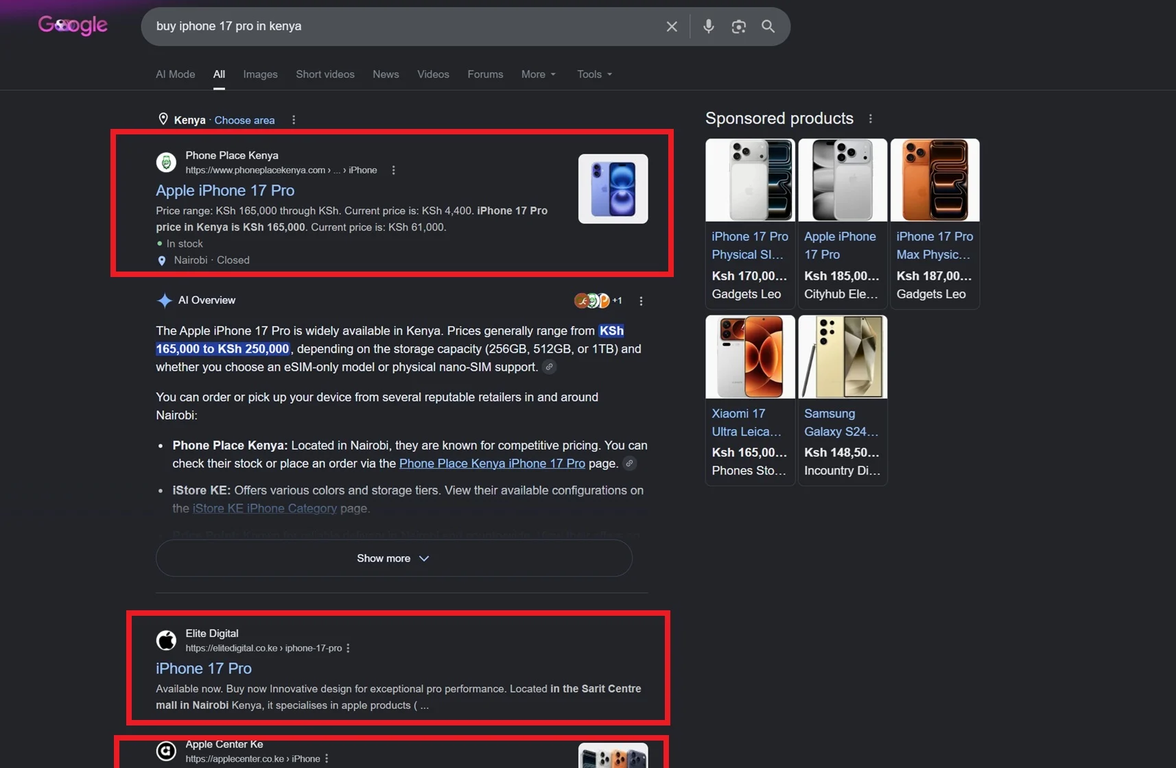Open Phone Place Kenya result thumbnail image
Viewport: 1176px width, 768px height.
[613, 189]
